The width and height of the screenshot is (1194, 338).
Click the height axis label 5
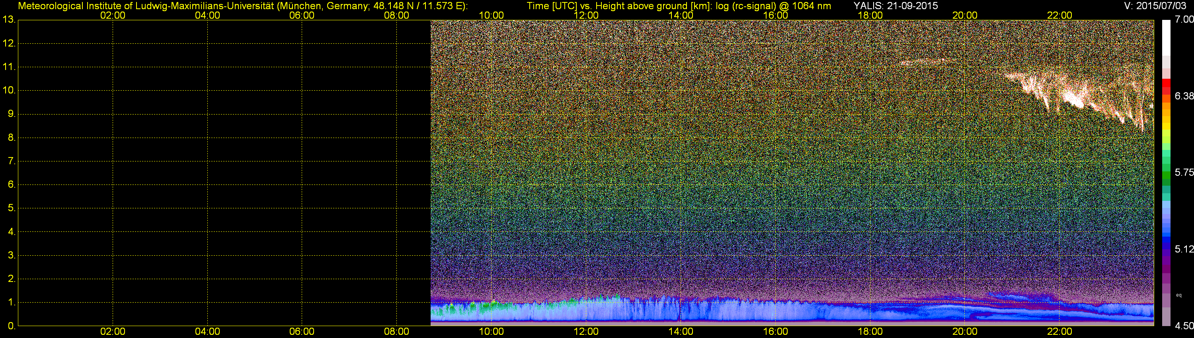(11, 208)
